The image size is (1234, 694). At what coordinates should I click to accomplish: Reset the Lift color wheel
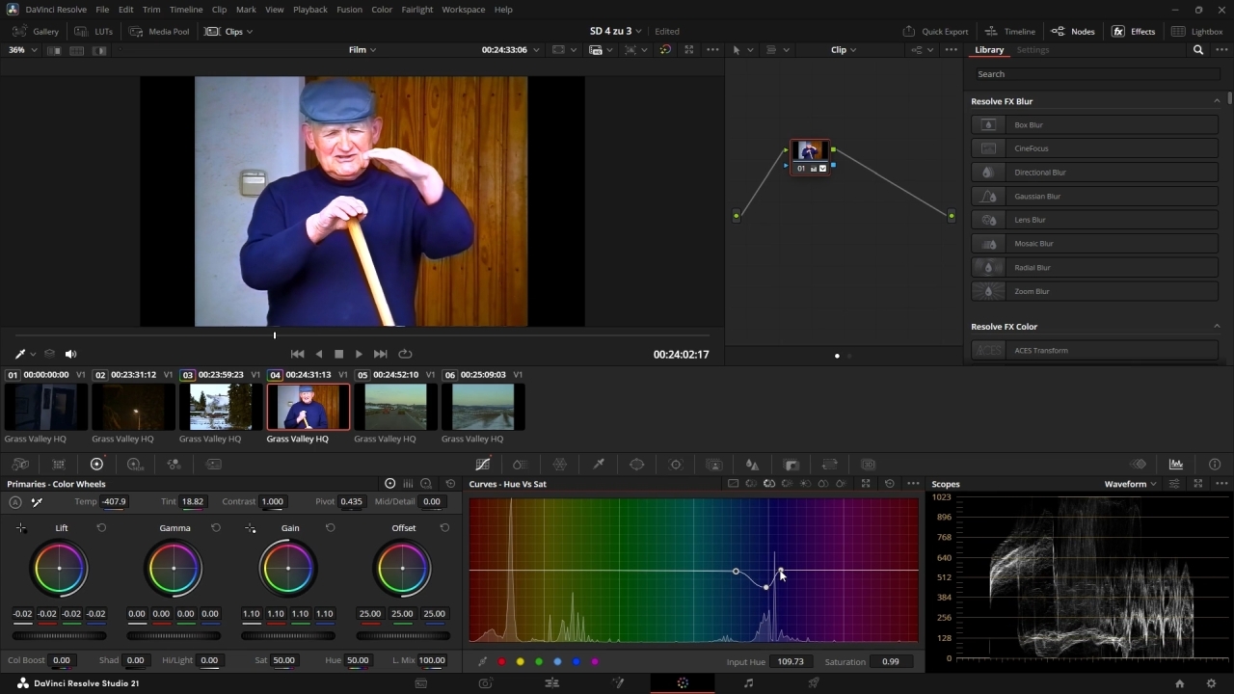[101, 527]
